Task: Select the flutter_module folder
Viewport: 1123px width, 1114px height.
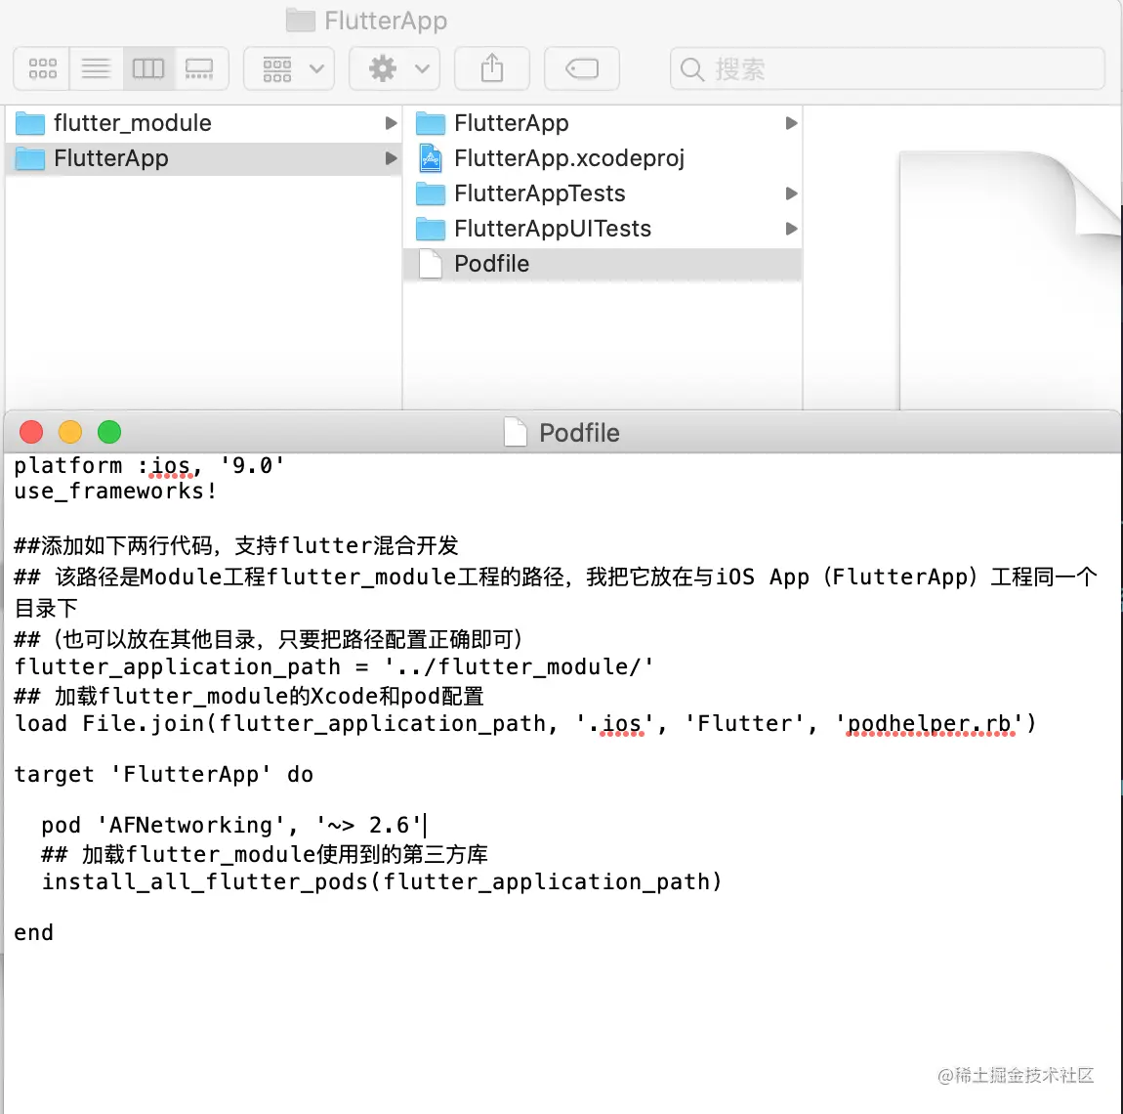Action: (203, 123)
